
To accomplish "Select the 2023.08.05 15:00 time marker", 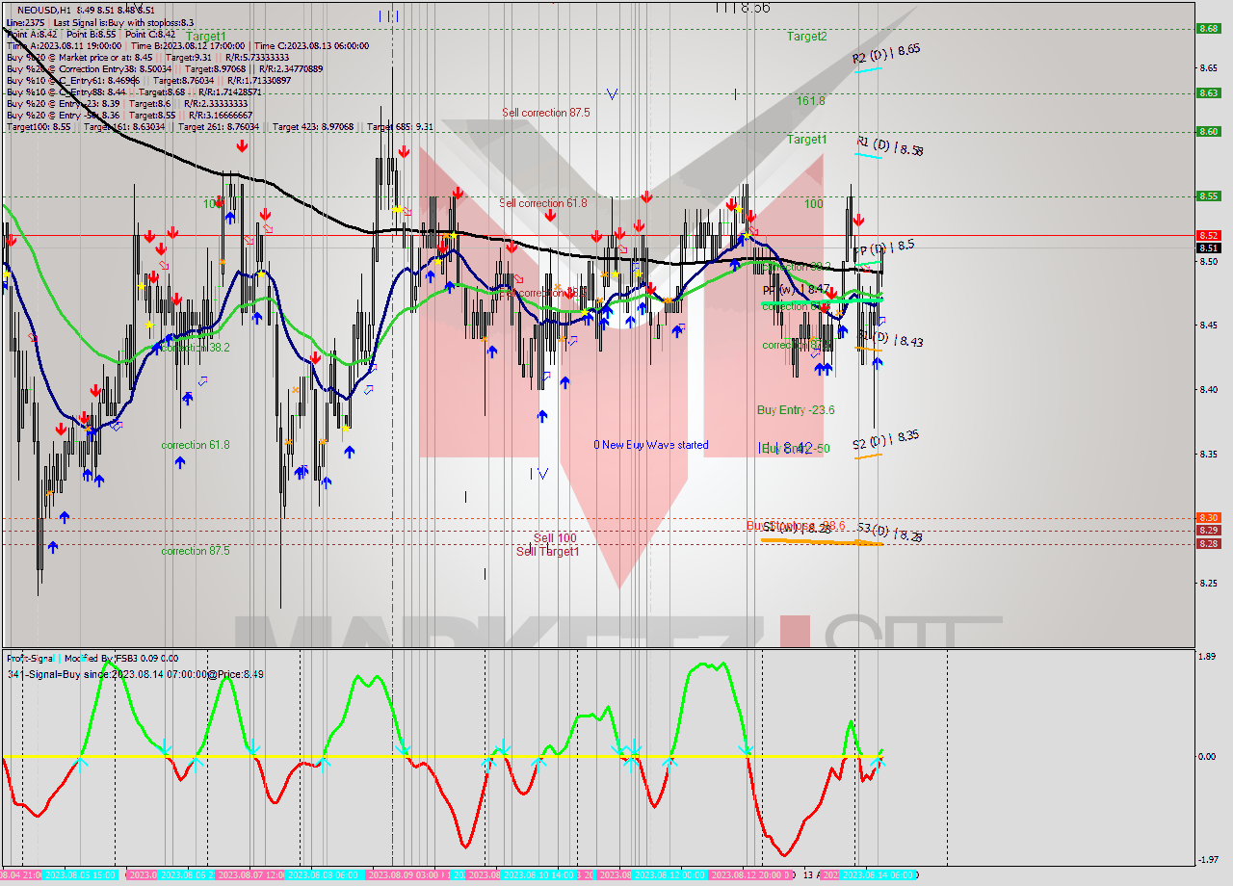I will (x=80, y=875).
